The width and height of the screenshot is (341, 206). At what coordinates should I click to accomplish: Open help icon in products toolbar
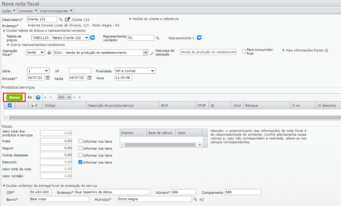pos(38,97)
